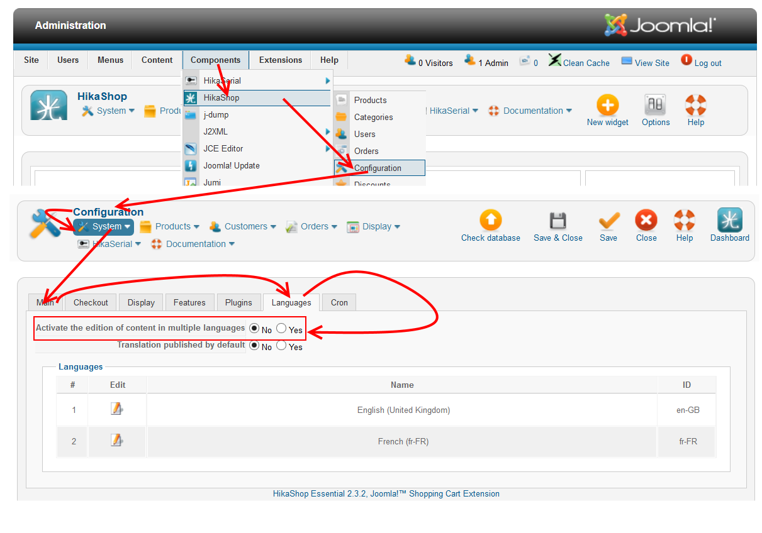Open the Customers dropdown
Screen dimensions: 762x533
click(x=243, y=226)
